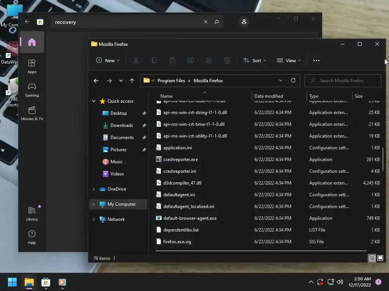Select Videos in Quick access
Screen dimensions: 389x291
coord(117,174)
